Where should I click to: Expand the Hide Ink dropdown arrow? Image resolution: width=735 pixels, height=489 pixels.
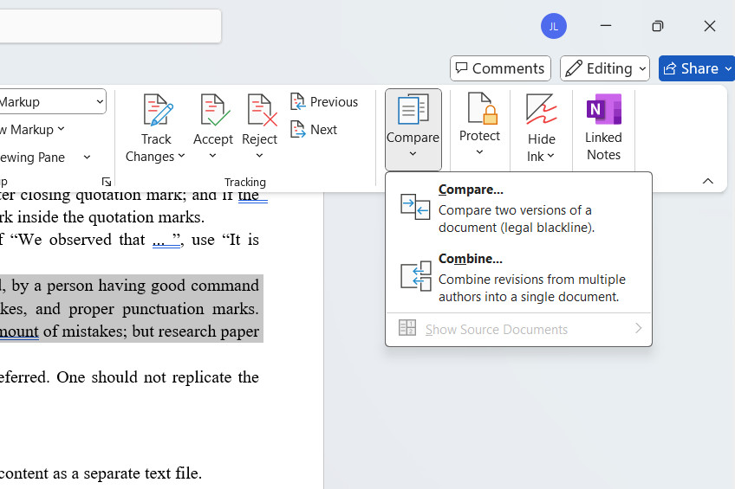point(550,156)
